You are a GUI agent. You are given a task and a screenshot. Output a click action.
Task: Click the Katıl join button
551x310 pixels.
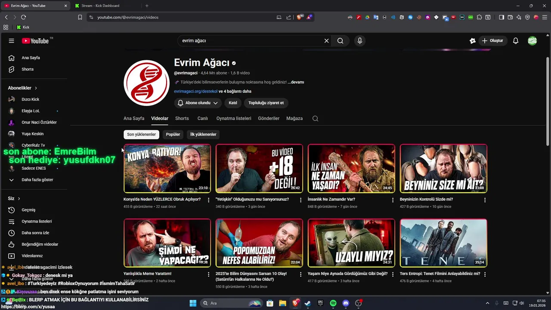click(233, 103)
